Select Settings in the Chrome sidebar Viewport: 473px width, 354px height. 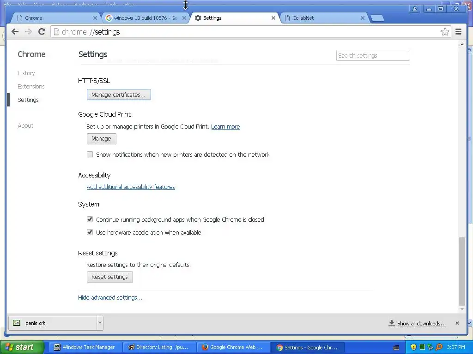tap(28, 100)
